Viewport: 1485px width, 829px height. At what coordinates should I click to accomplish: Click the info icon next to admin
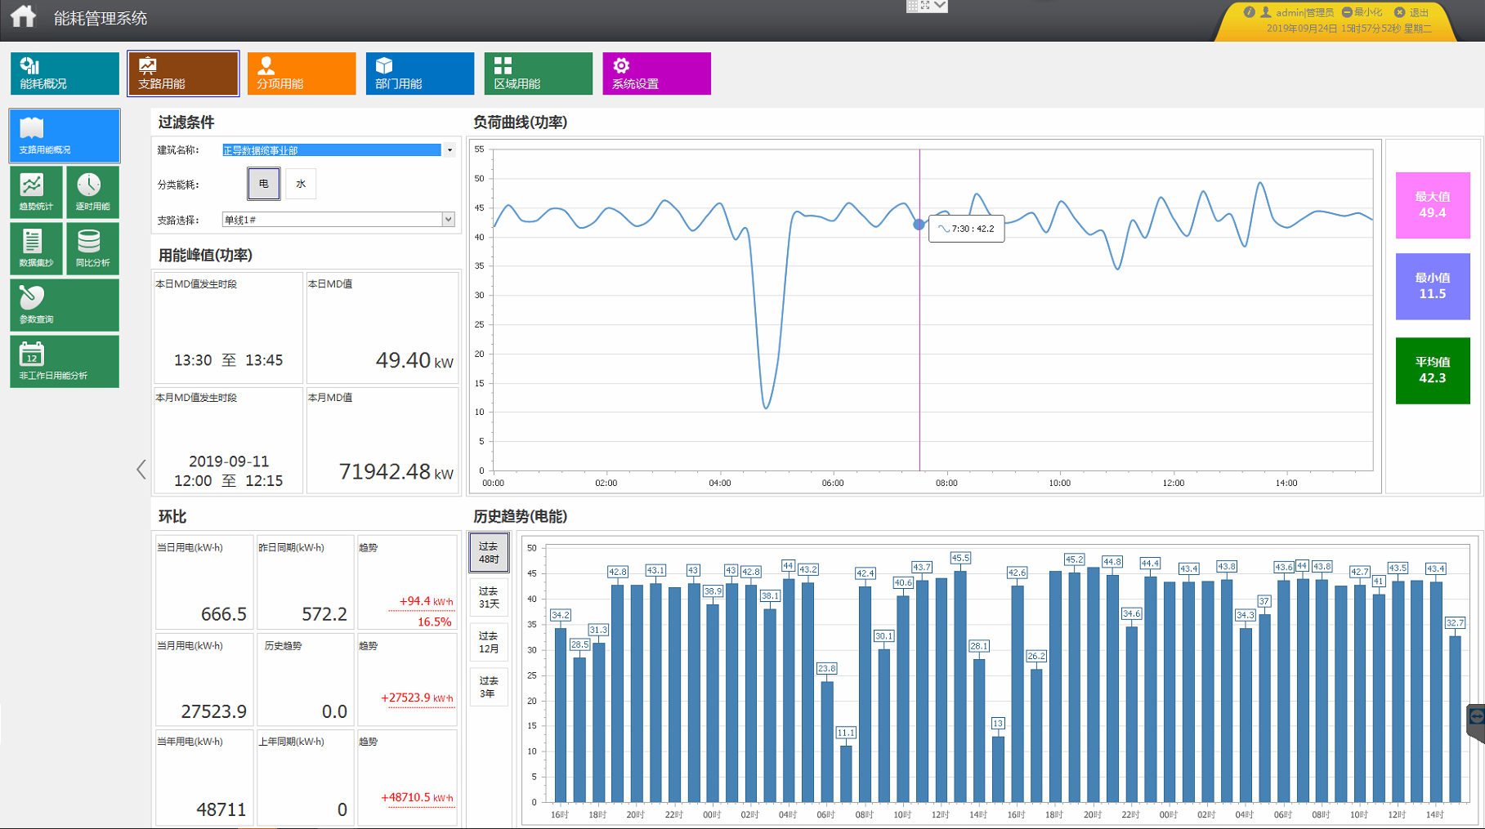[1249, 12]
